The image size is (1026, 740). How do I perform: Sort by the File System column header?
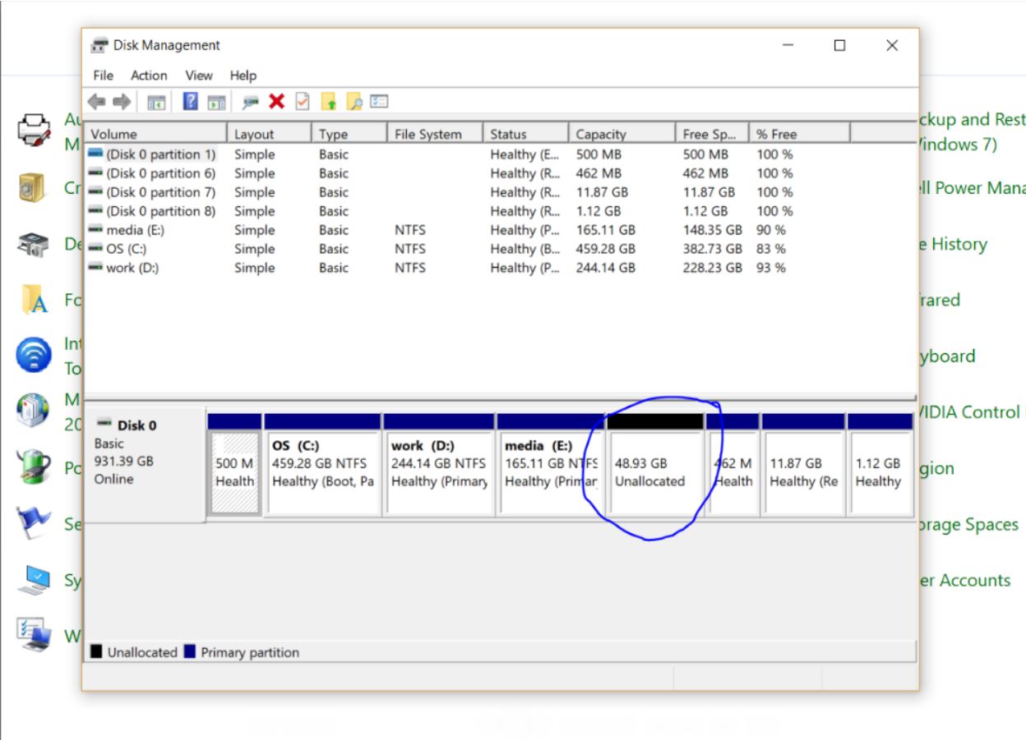tap(435, 134)
